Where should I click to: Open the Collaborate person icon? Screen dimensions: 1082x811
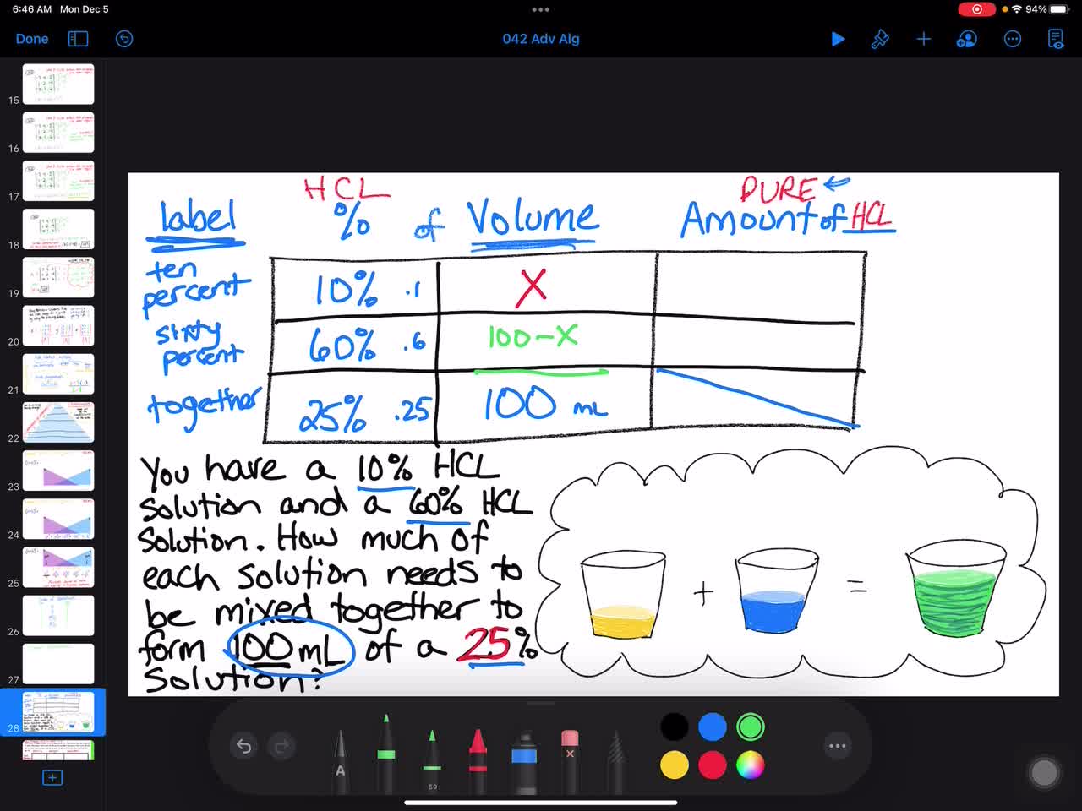(967, 39)
